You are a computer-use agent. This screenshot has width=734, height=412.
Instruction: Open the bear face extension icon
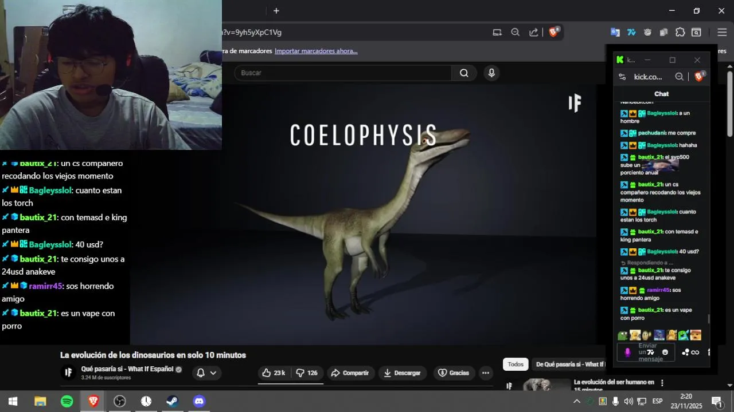tap(647, 33)
